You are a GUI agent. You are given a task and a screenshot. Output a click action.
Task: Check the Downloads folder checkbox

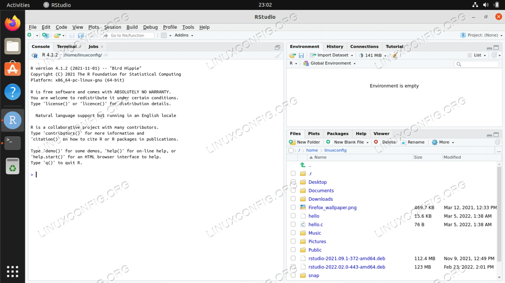293,199
